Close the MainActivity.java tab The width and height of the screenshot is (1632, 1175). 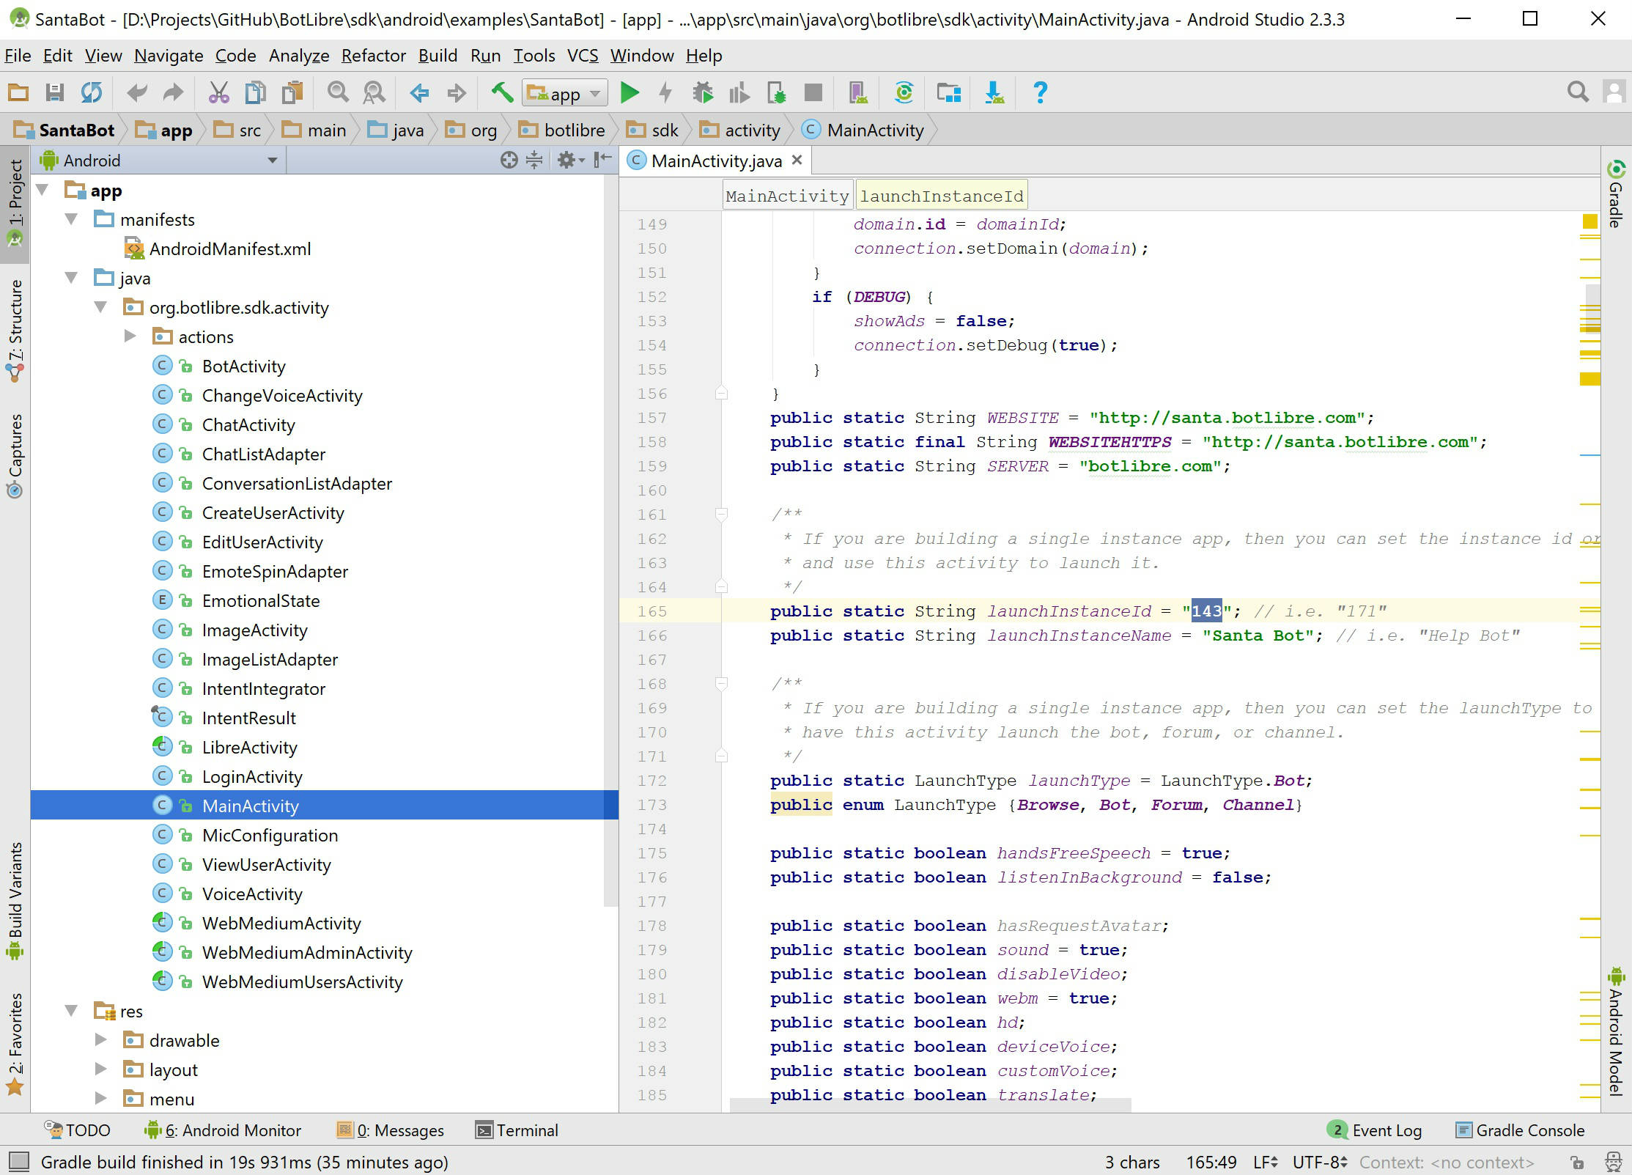[797, 160]
